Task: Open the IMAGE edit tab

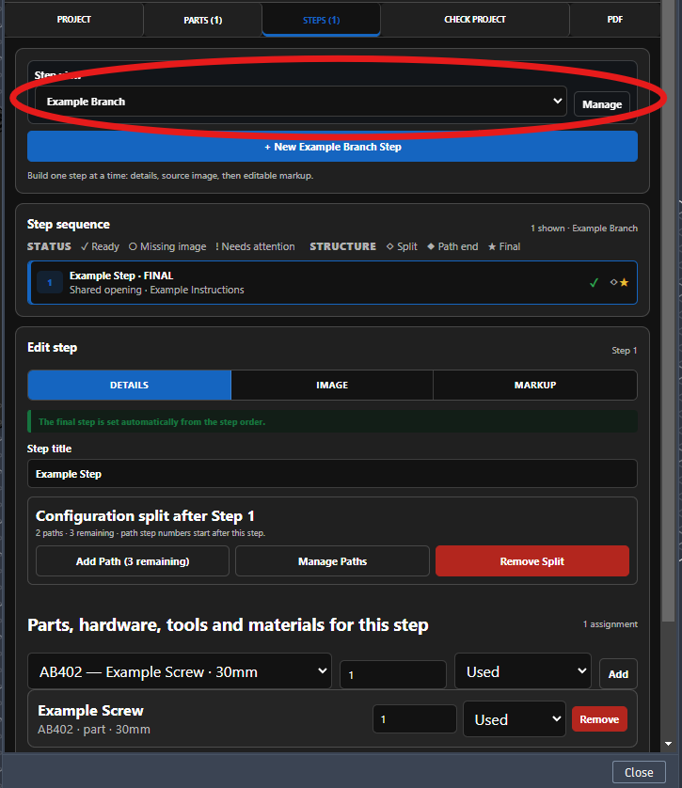Action: point(332,385)
